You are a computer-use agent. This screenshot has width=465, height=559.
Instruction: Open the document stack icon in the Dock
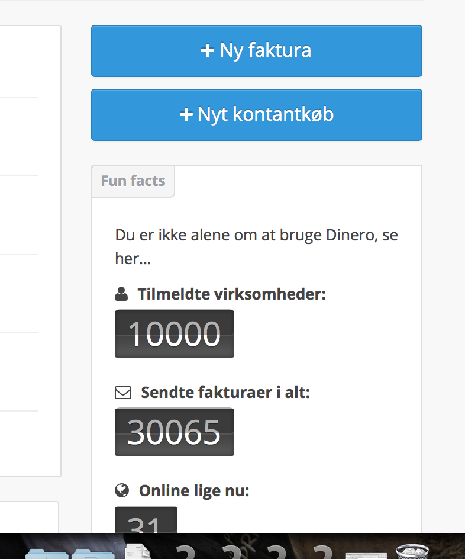[x=137, y=551]
